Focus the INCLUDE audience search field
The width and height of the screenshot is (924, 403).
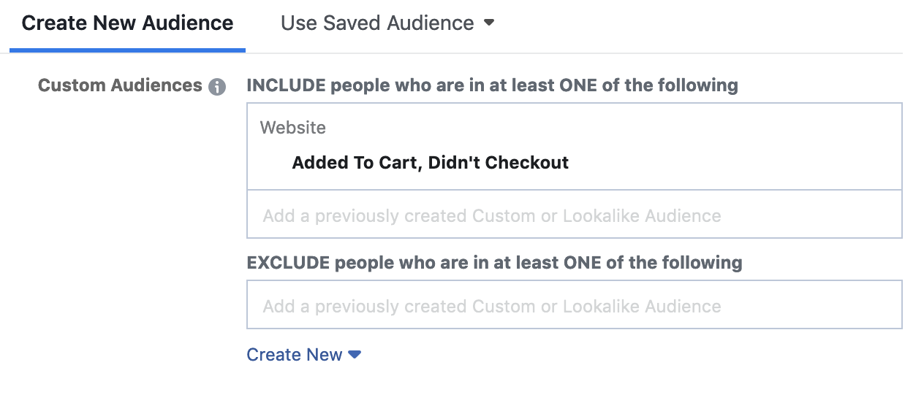574,215
